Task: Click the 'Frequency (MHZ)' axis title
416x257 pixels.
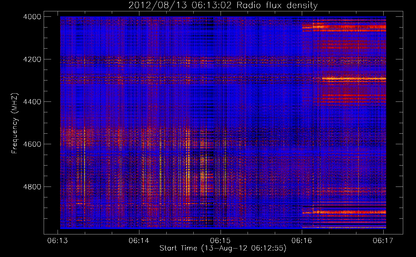Action: tap(15, 123)
